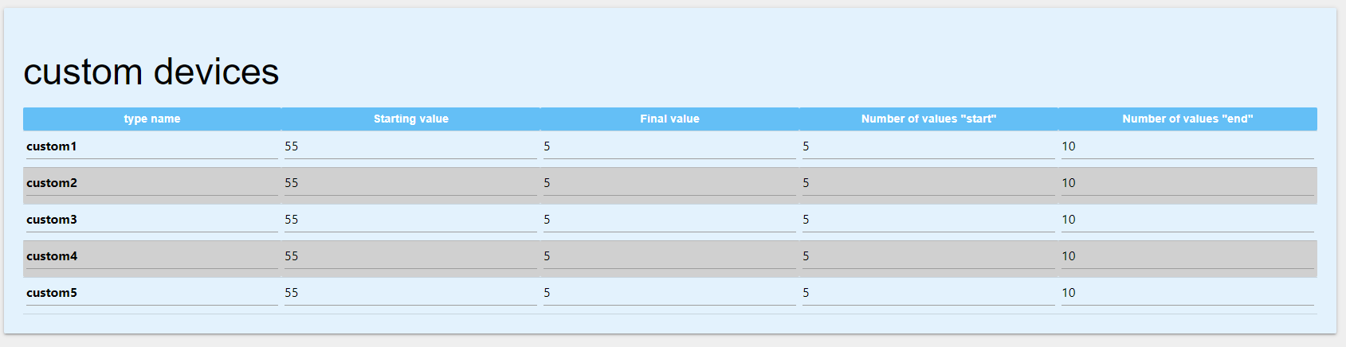
Task: Edit the custom1 type name field
Action: click(x=152, y=146)
